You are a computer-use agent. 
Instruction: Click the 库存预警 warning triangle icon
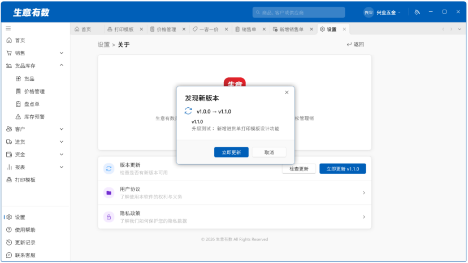point(18,117)
